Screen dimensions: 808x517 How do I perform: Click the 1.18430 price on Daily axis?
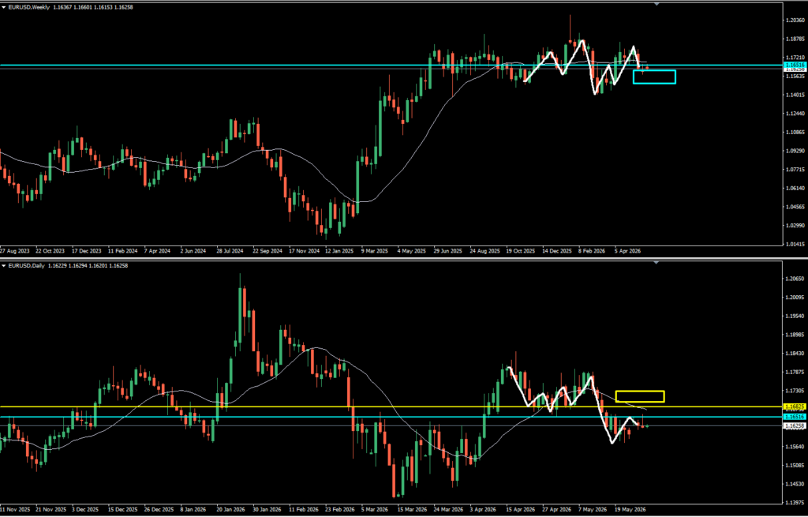click(795, 354)
